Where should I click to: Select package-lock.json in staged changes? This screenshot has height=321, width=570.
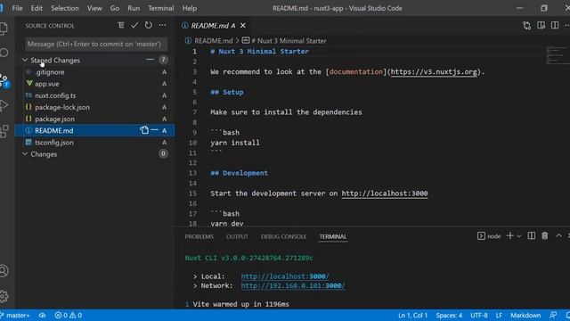(95, 107)
